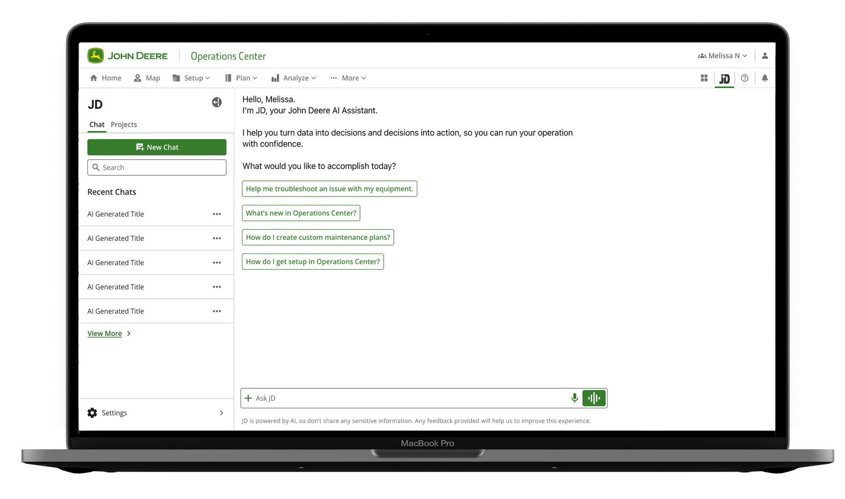
Task: Open the Melissa N organization dropdown
Action: tap(722, 56)
